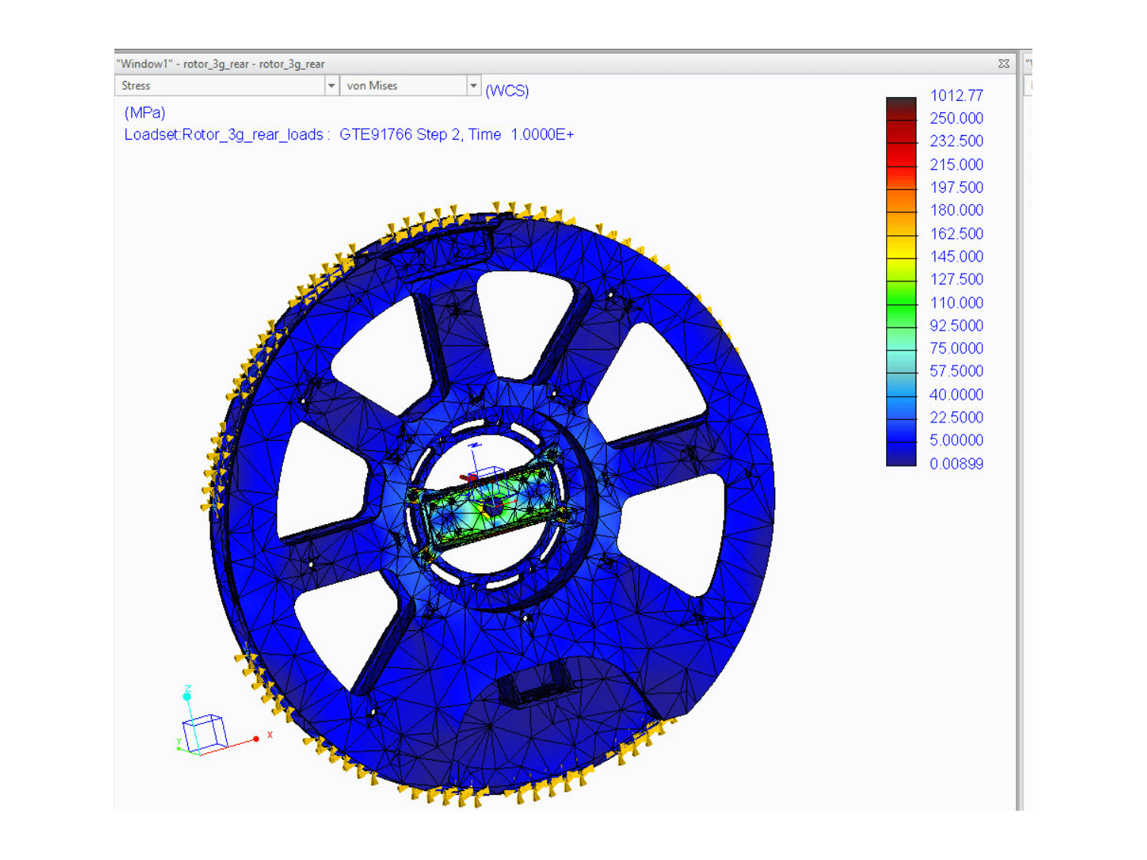The image size is (1147, 860).
Task: Click the legend value 197.500
Action: [956, 187]
